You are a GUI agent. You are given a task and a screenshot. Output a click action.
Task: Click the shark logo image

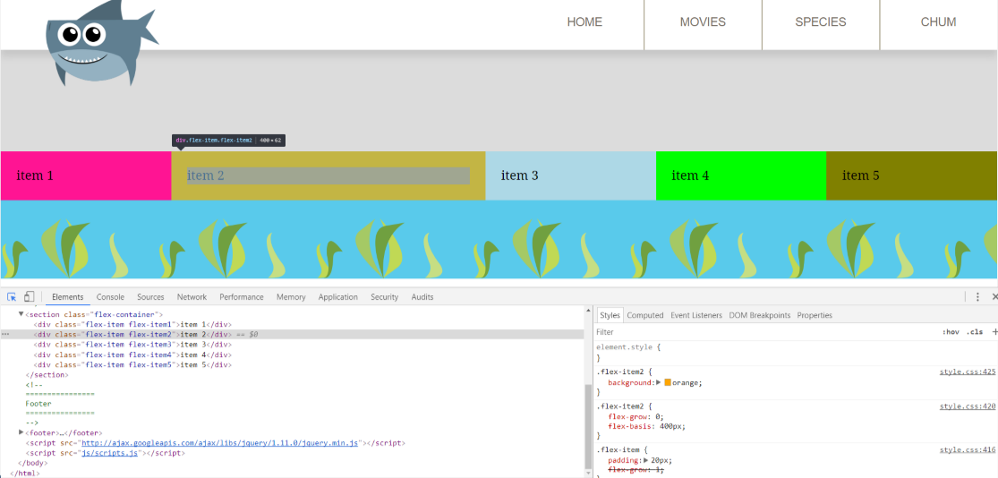[100, 43]
